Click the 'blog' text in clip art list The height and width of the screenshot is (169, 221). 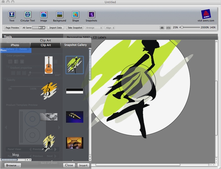(x=15, y=154)
